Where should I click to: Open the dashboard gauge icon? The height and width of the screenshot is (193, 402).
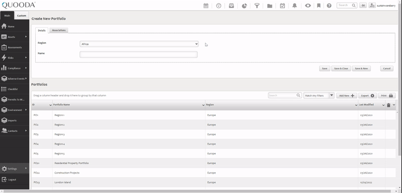219,6
